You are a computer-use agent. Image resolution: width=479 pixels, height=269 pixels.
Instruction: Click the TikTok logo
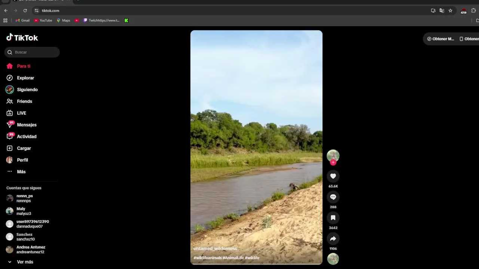pyautogui.click(x=22, y=37)
